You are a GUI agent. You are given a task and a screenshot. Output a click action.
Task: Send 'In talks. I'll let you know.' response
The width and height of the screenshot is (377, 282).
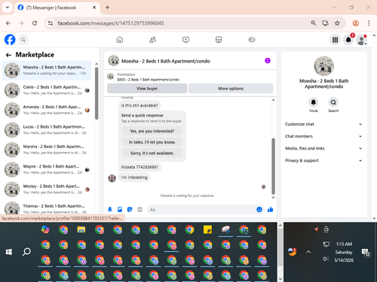(152, 142)
